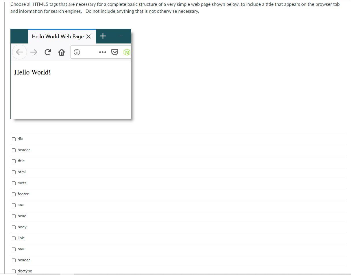The height and width of the screenshot is (275, 351).
Task: Toggle the body option on
Action: point(14,227)
